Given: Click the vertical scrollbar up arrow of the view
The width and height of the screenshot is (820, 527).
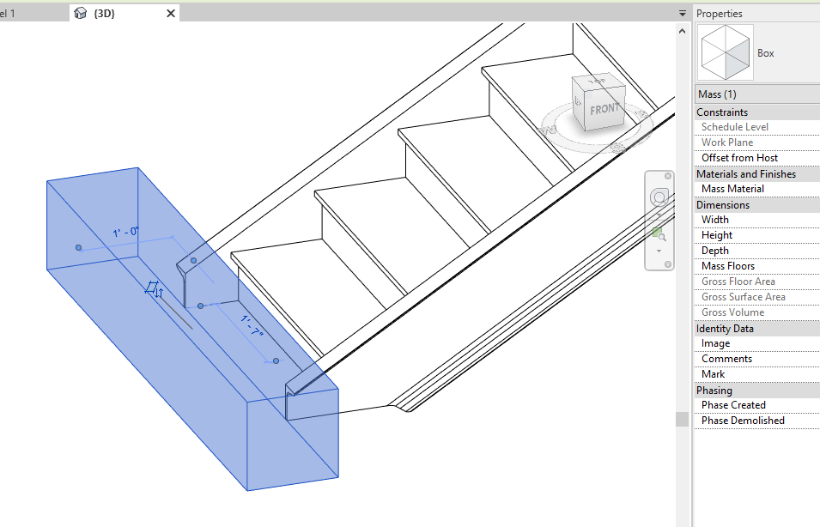Looking at the screenshot, I should [x=682, y=32].
